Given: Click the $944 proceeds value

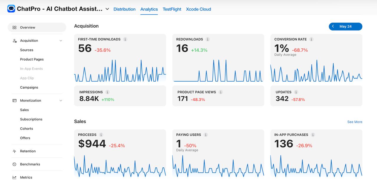Looking at the screenshot, I should [x=92, y=144].
